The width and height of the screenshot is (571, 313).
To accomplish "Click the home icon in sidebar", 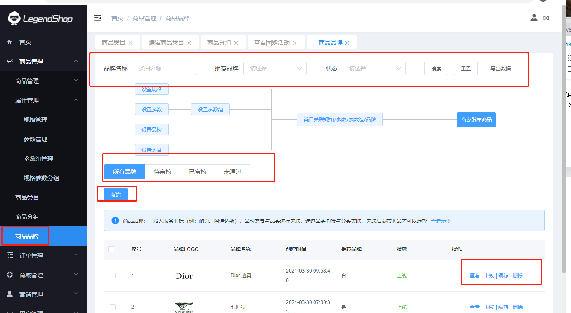I will click(x=10, y=42).
